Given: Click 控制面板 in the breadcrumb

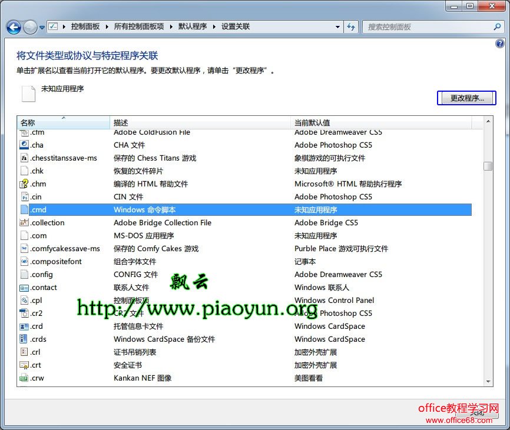Looking at the screenshot, I should click(85, 26).
